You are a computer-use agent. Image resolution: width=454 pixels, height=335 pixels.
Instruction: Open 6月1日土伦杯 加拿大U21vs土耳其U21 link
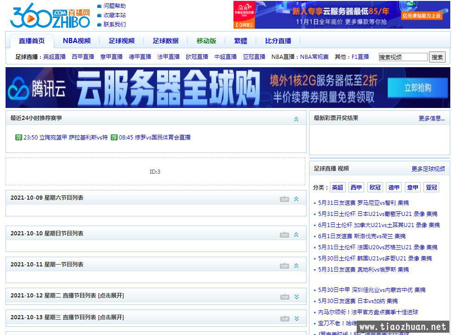click(379, 225)
